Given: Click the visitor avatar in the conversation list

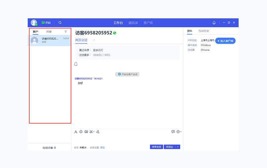Looking at the screenshot, I should [34, 40].
